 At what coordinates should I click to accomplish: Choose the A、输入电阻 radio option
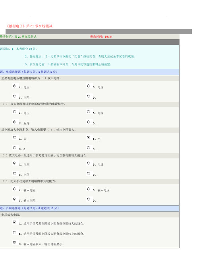[15, 189]
